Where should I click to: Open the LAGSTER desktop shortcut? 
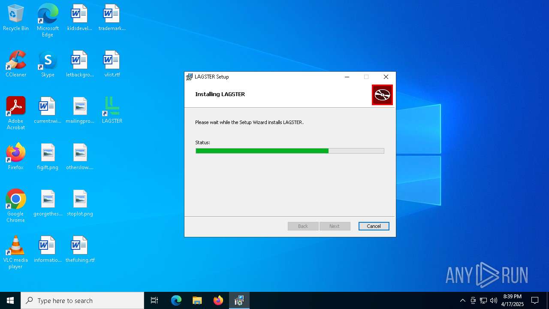point(112,111)
